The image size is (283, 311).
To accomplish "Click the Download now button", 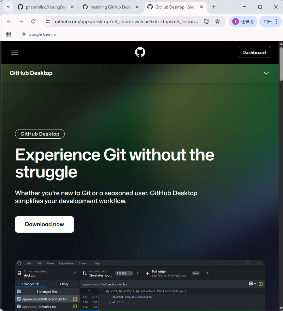I will pos(44,224).
